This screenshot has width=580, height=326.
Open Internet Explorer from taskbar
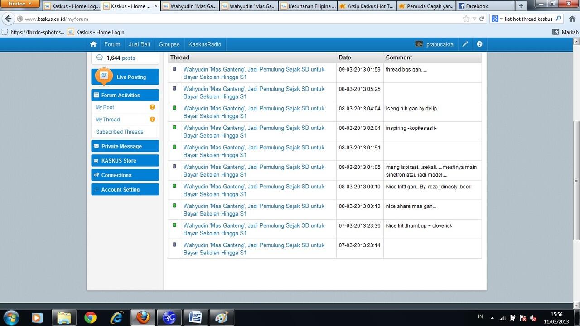coord(116,318)
